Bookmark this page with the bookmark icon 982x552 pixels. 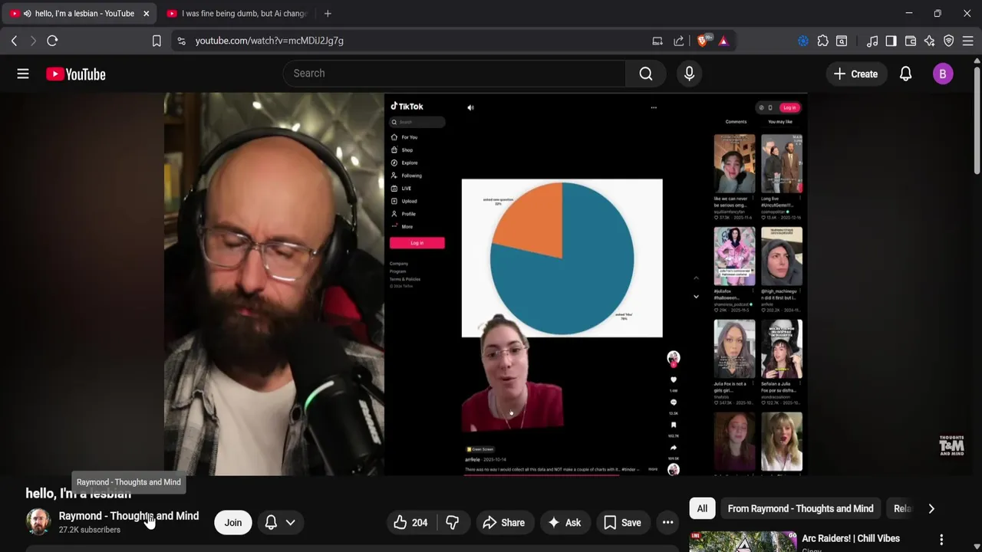(157, 41)
